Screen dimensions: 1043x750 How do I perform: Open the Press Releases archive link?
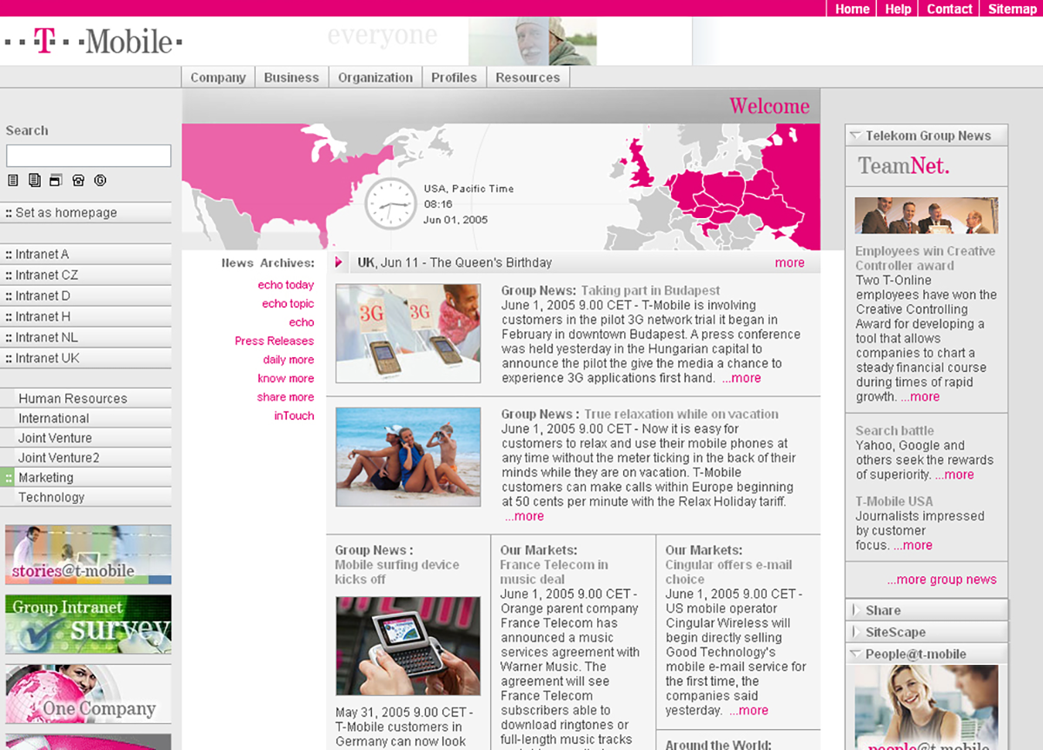pos(274,341)
